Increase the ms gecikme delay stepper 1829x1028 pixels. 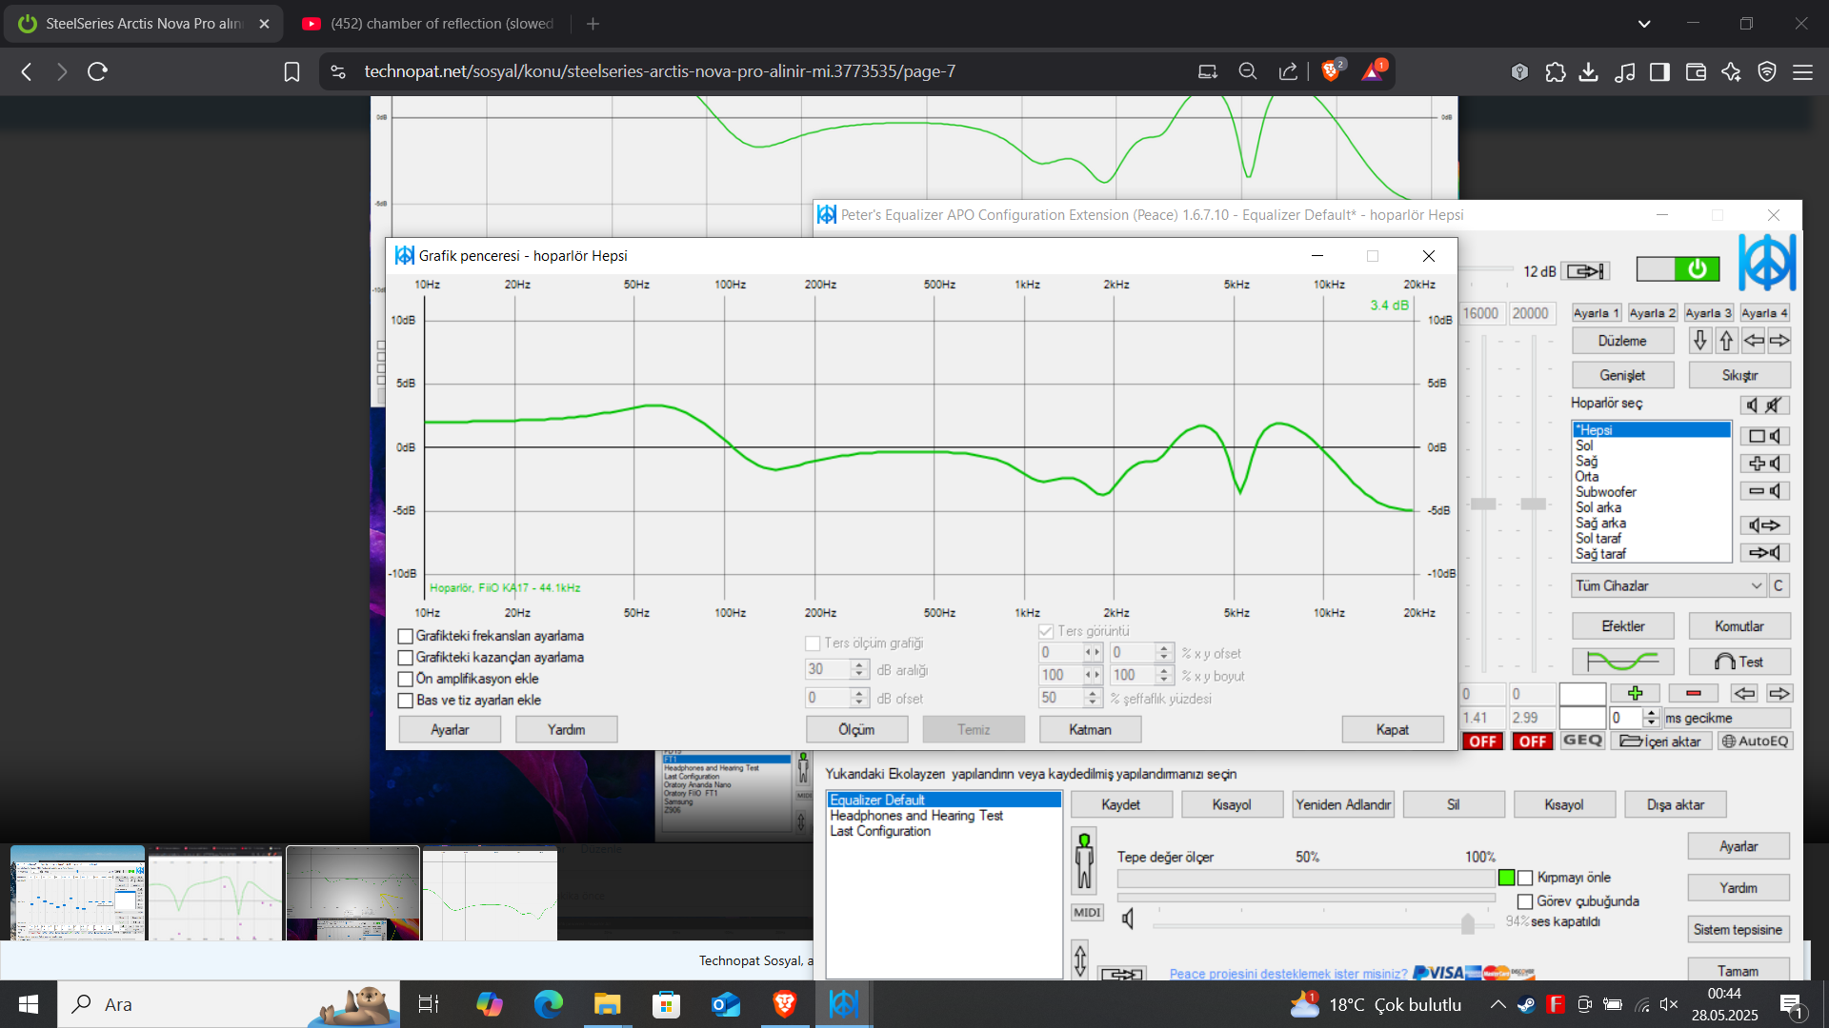(x=1652, y=713)
